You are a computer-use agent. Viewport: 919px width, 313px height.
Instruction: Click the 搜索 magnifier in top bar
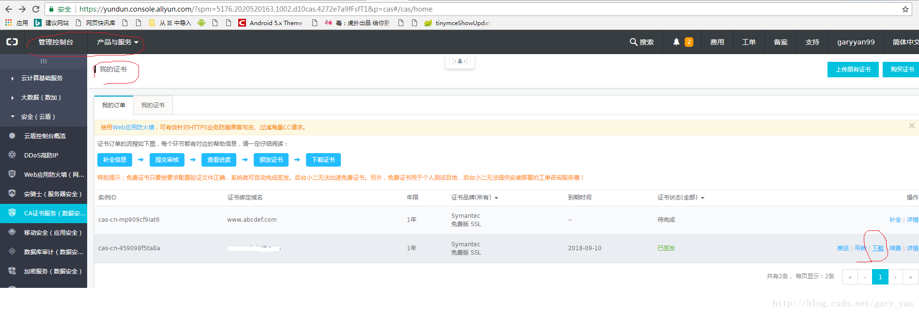tap(642, 42)
